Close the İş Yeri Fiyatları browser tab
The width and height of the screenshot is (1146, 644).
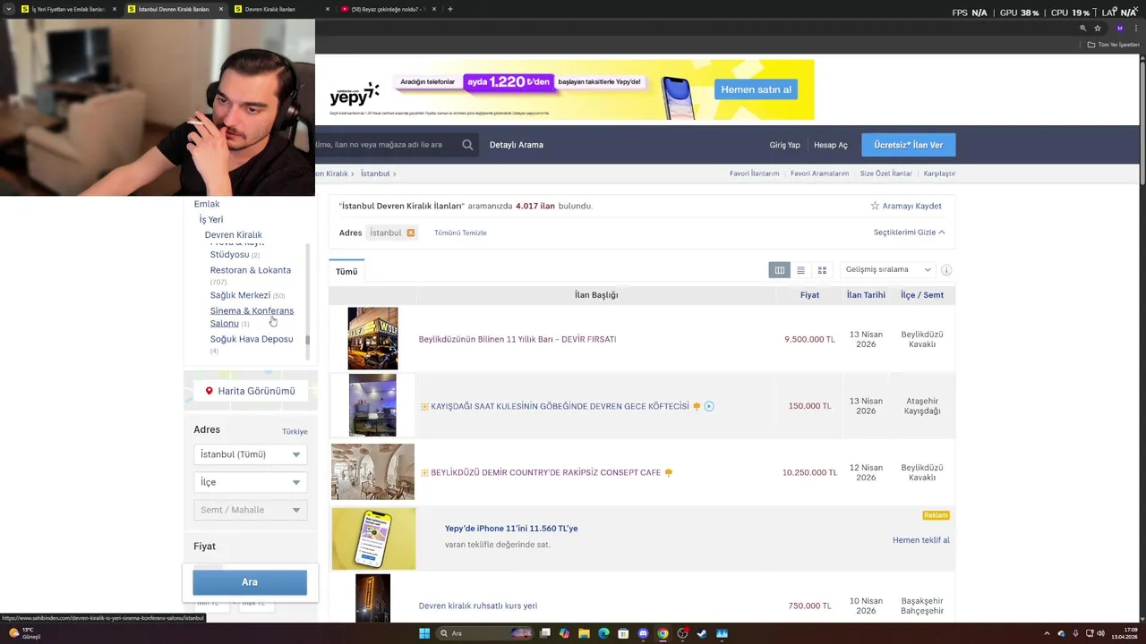[x=115, y=9]
